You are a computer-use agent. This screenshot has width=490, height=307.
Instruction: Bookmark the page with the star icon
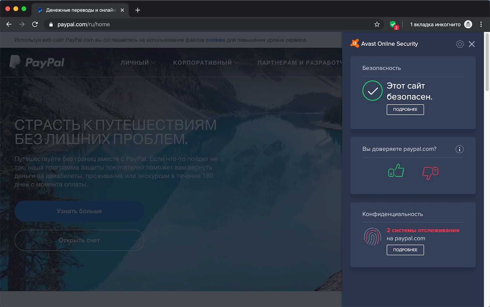pyautogui.click(x=377, y=24)
